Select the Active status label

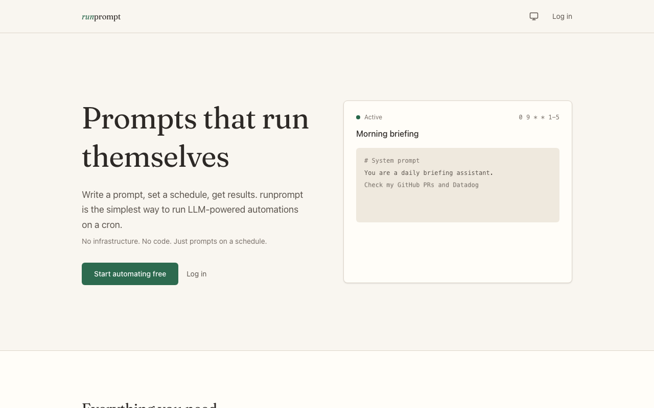tap(373, 117)
